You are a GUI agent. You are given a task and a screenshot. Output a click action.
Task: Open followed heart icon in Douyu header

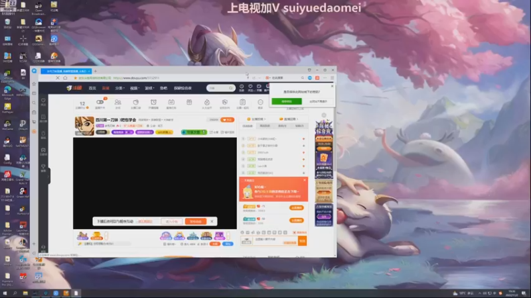[250, 88]
